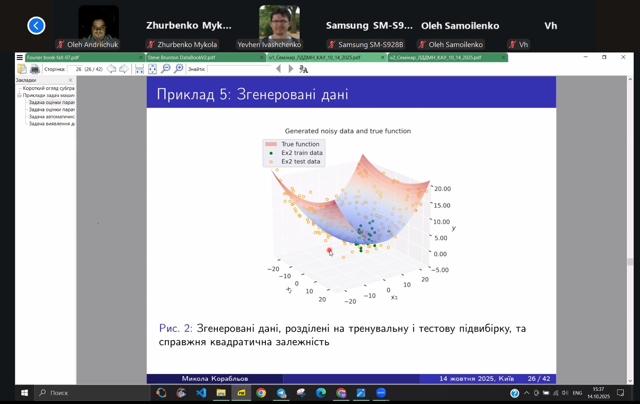Collapse the 'Приклади задач машин' bookmark node

click(x=19, y=95)
